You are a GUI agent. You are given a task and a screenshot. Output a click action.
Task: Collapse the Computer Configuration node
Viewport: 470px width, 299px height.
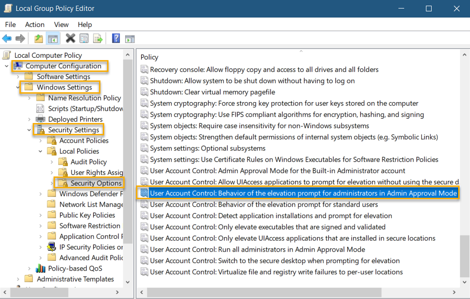6,66
